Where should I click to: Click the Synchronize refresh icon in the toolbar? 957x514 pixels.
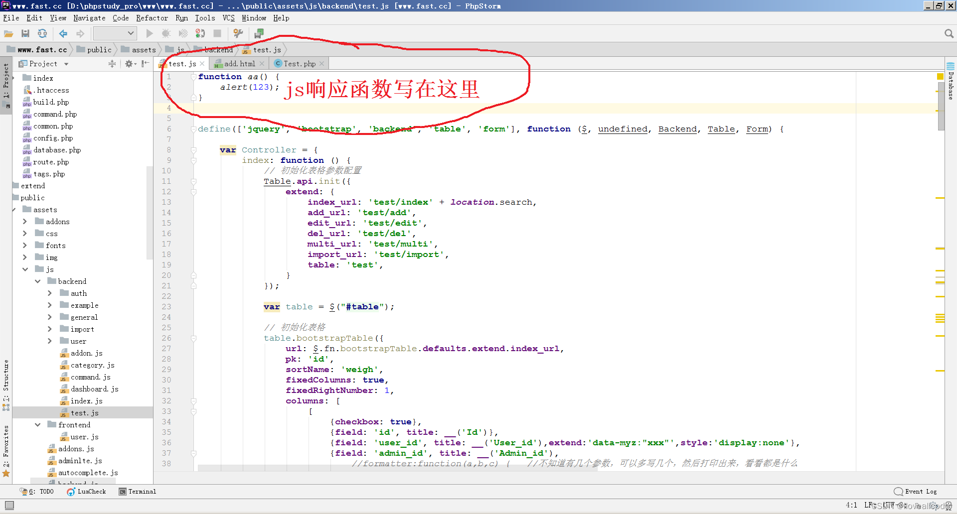click(42, 33)
